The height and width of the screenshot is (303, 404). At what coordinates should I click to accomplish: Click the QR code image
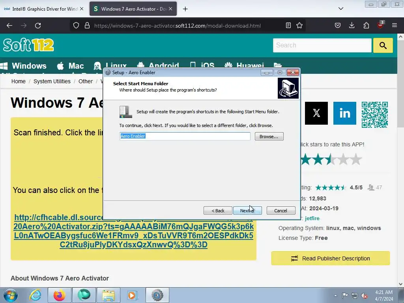coord(375,115)
